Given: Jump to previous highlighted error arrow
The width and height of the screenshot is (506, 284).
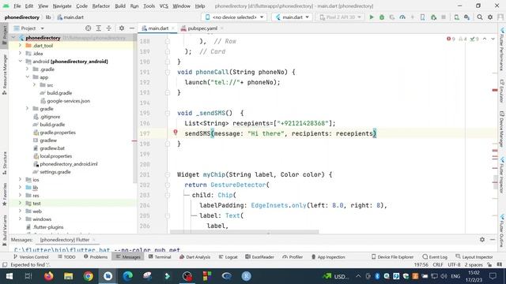Looking at the screenshot, I should (x=485, y=39).
